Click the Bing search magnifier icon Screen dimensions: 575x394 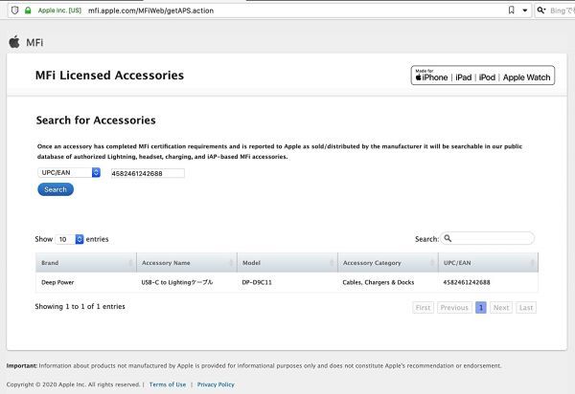(x=541, y=10)
